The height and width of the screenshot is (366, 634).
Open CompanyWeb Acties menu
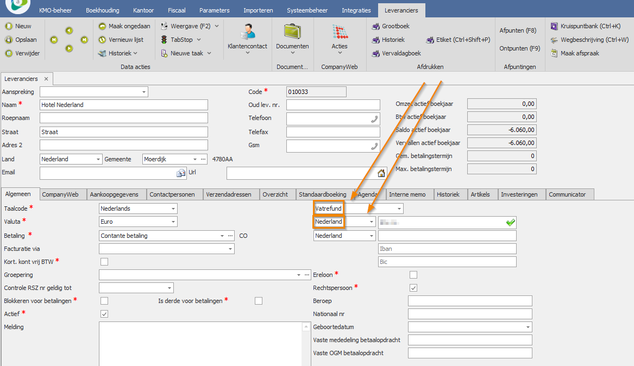coord(340,33)
